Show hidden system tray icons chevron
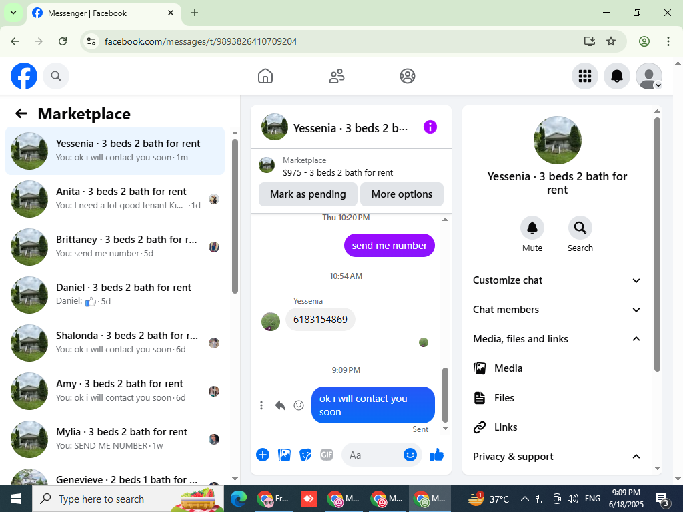This screenshot has width=683, height=512. [525, 499]
